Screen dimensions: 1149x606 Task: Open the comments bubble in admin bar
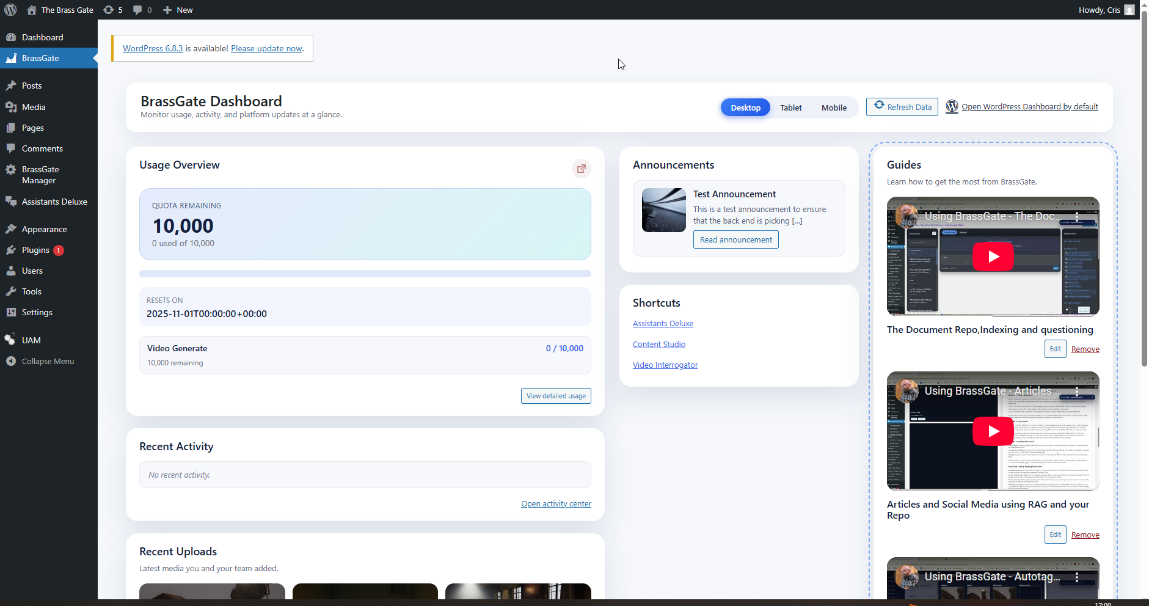(142, 10)
